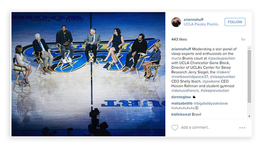Visit the @mettaworldpeace37 profile mention
The image size is (263, 150).
tap(190, 77)
